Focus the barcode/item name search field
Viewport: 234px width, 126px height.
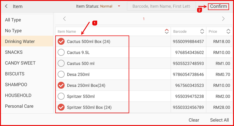point(161,6)
